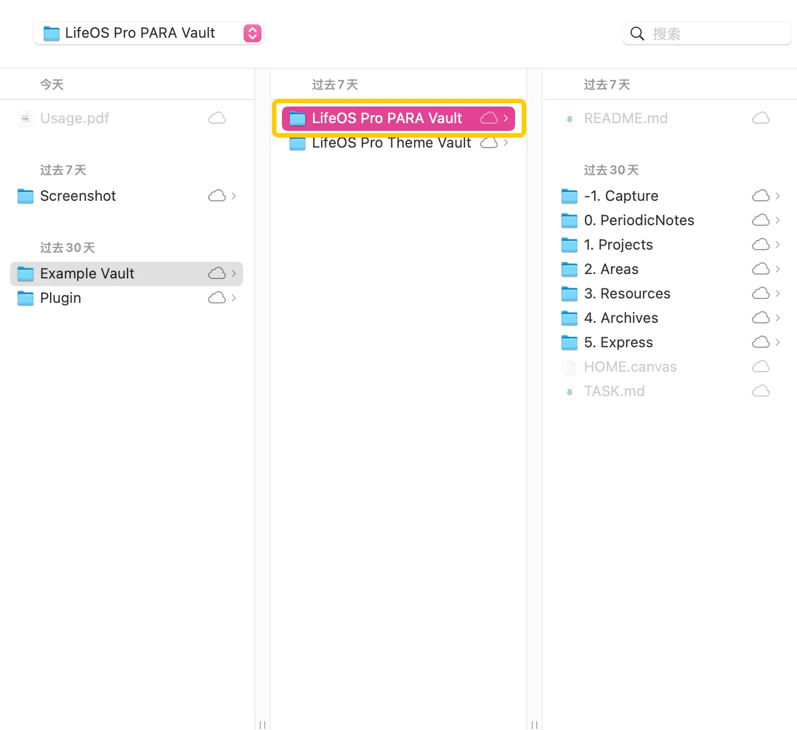Screen dimensions: 797x730
Task: Click the Usage.pdf file icon
Action: (x=25, y=119)
